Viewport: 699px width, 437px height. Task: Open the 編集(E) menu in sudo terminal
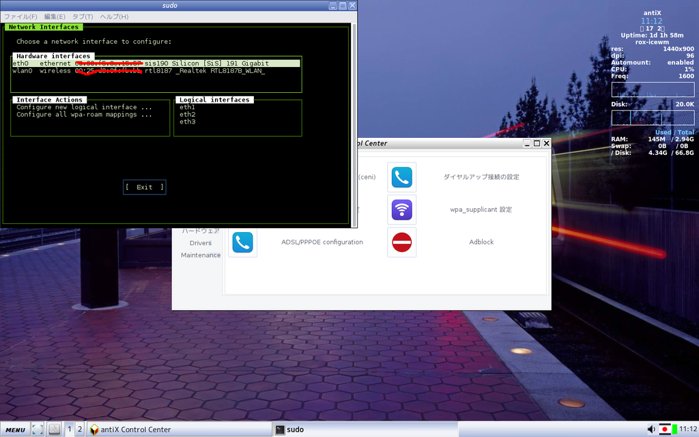coord(55,16)
